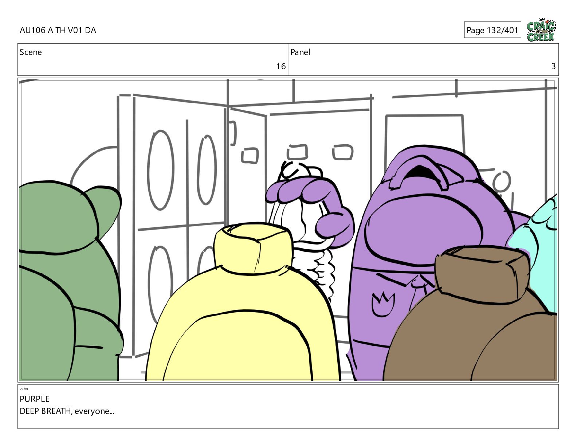577x446 pixels.
Task: Click the 'Panel' label
Action: coord(300,52)
